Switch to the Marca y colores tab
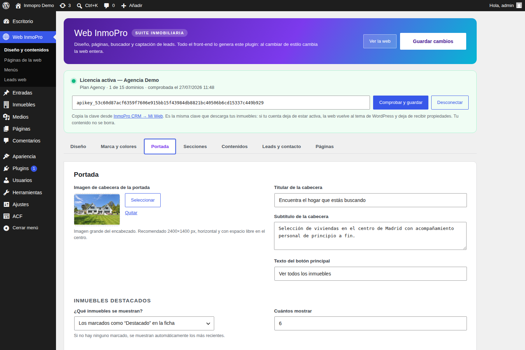This screenshot has width=525, height=350. pos(119,146)
